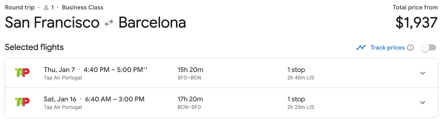Select the Business Class label

[83, 7]
